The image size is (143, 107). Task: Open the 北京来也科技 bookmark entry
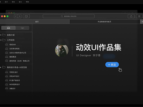pos(14,49)
